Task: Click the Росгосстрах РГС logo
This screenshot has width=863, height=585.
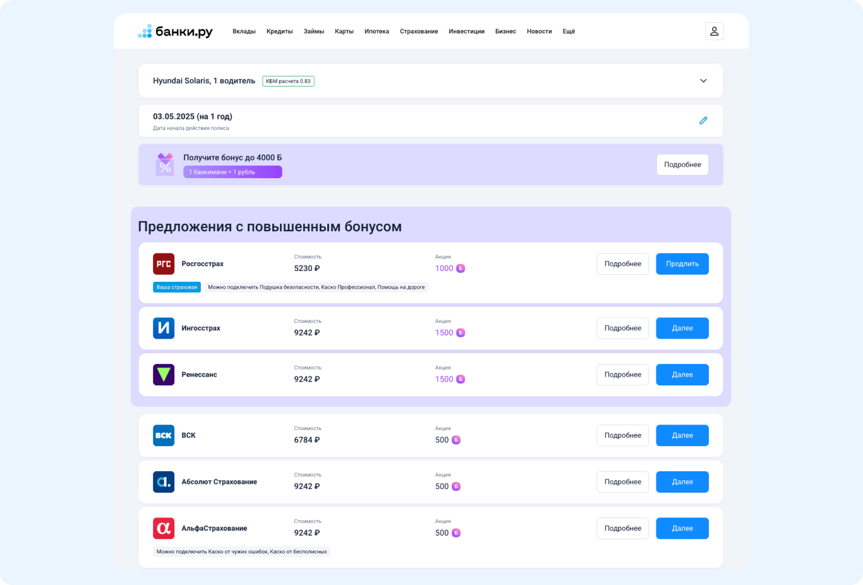Action: pos(164,264)
